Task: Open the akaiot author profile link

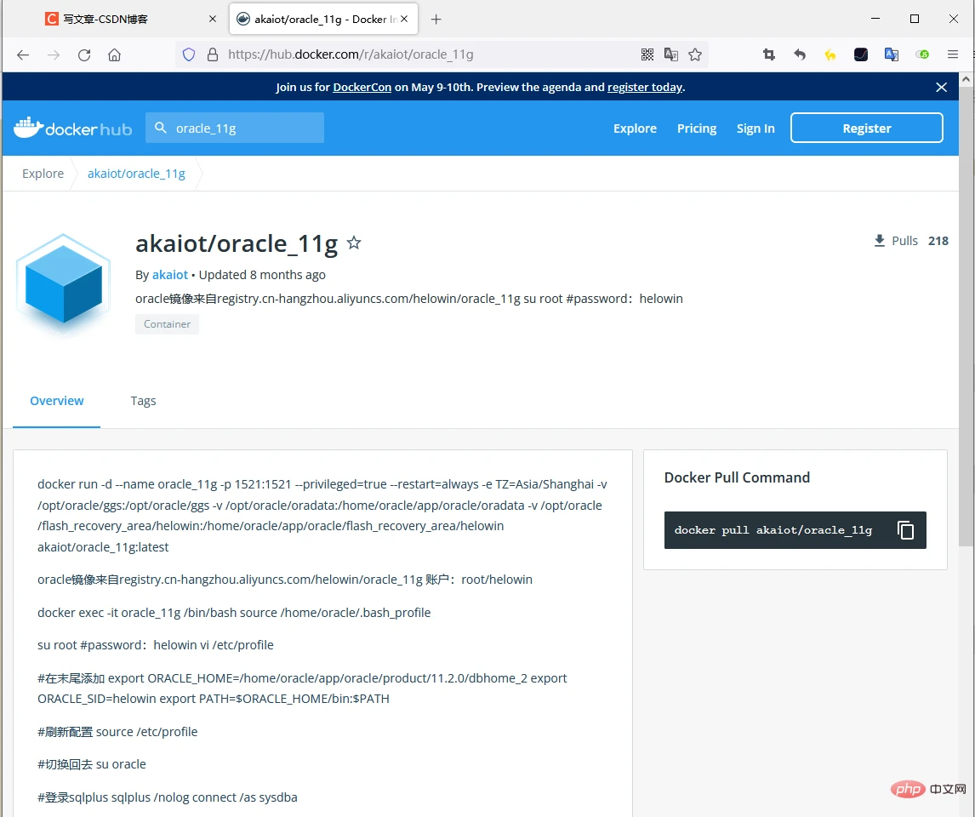Action: 170,275
